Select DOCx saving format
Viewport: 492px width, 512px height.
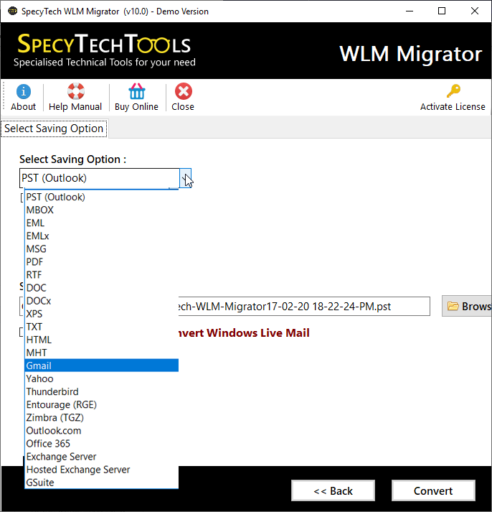coord(102,301)
